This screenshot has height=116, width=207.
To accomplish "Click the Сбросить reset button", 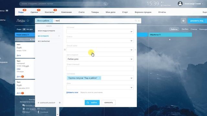I will 109,102.
